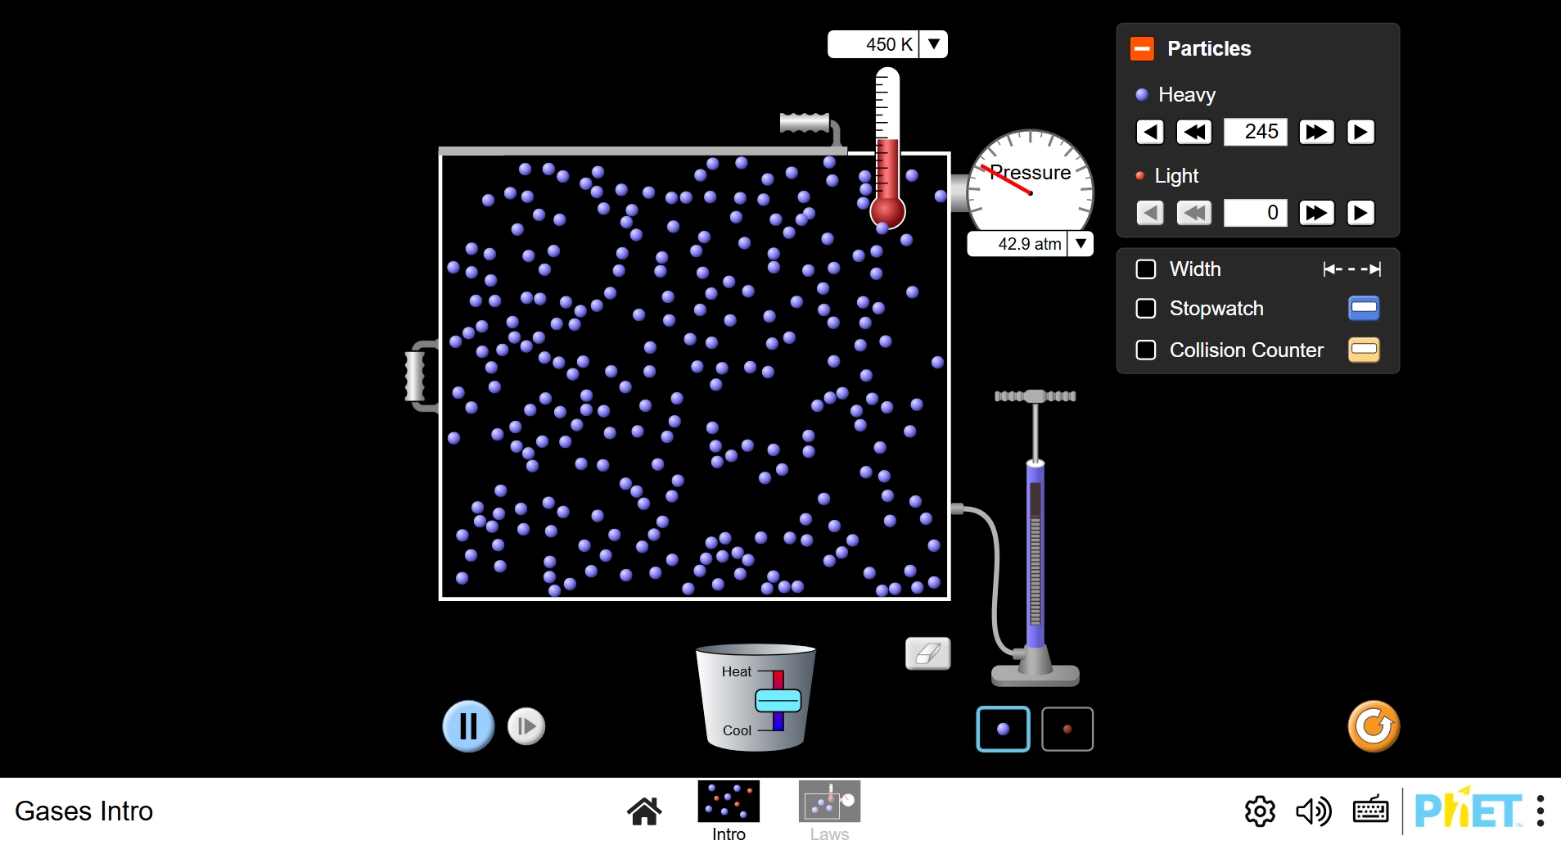Add one Light particle with single right arrow
The height and width of the screenshot is (845, 1561).
coord(1360,213)
